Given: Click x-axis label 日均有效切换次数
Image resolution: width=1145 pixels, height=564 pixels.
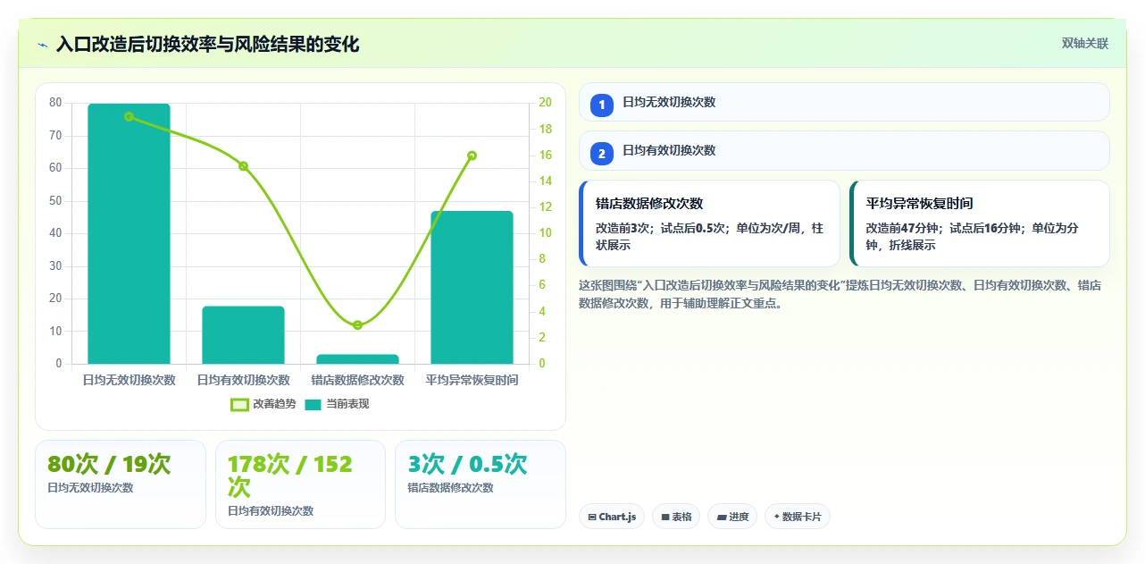Looking at the screenshot, I should [x=243, y=380].
